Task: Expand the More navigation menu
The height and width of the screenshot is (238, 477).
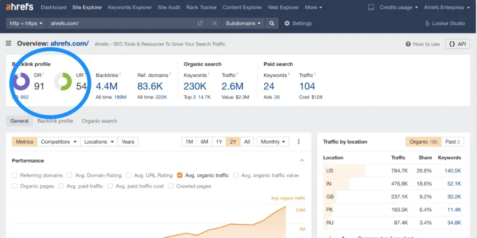Action: tap(313, 7)
